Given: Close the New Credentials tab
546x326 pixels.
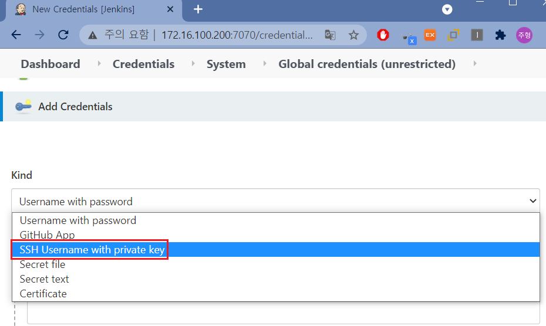Looking at the screenshot, I should [170, 9].
